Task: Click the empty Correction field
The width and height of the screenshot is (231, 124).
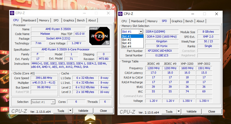Action: (208, 51)
